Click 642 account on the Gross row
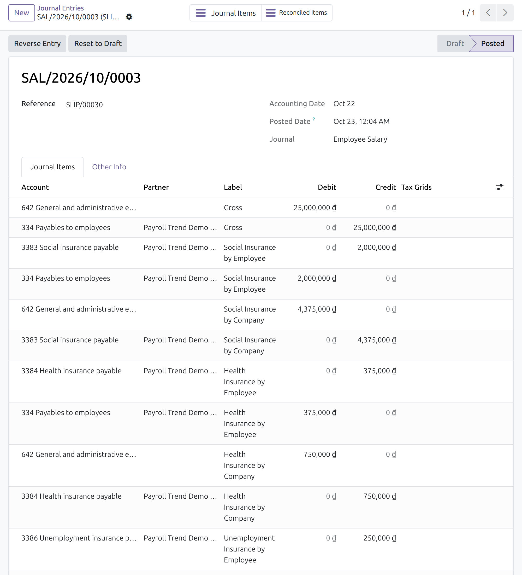522x575 pixels. [x=79, y=208]
